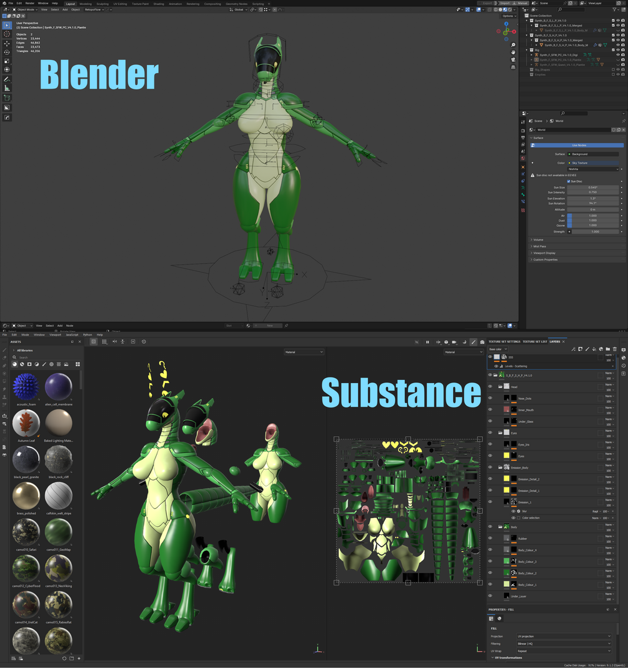Select the Blender Cursor tool
This screenshot has height=668, width=628.
click(7, 34)
